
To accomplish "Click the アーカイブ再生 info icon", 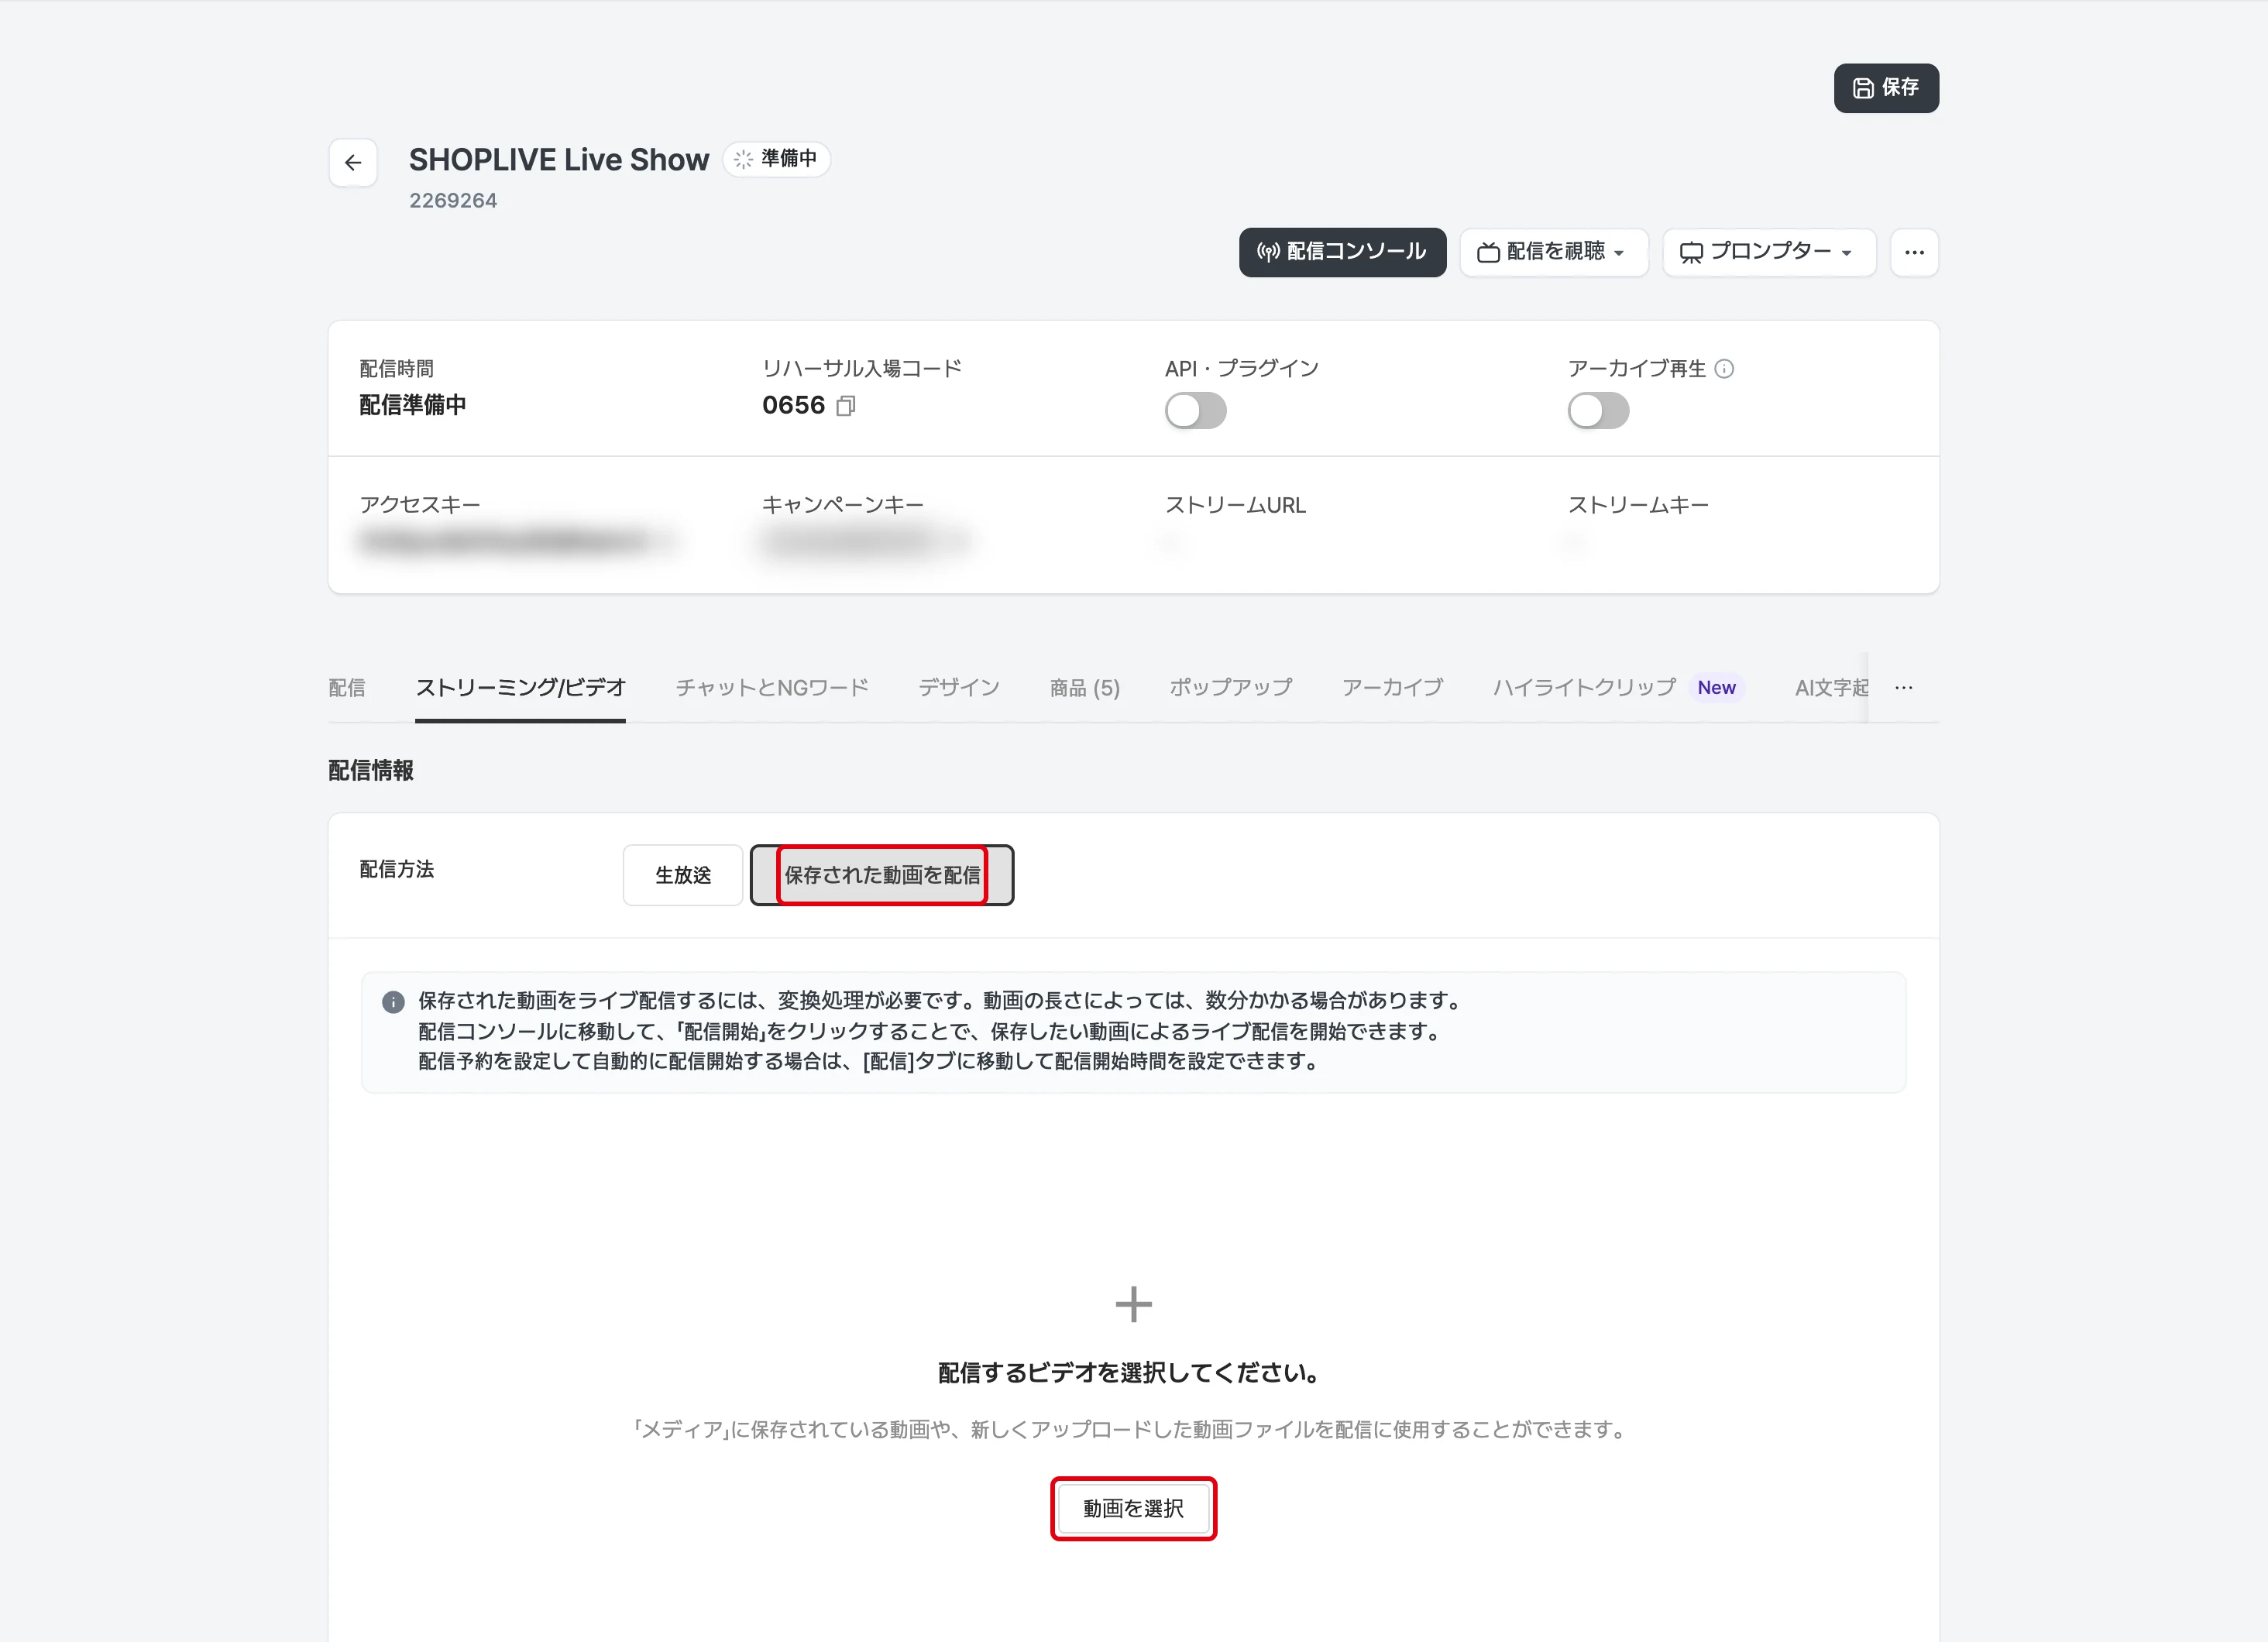I will tap(1724, 369).
